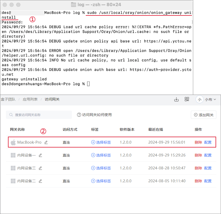Open the QR code icon in the header
221x214 pixels.
(187, 99)
